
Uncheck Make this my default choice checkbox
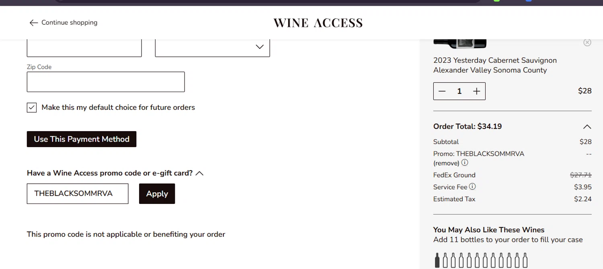coord(32,107)
